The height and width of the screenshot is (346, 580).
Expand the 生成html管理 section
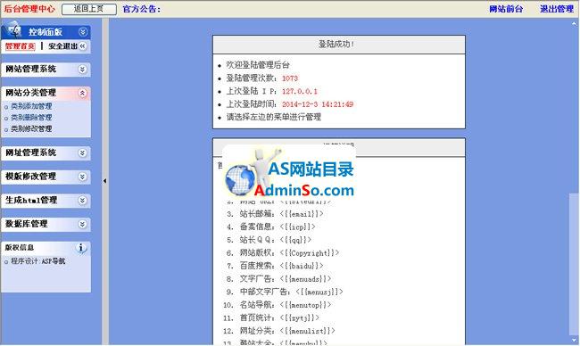[46, 201]
